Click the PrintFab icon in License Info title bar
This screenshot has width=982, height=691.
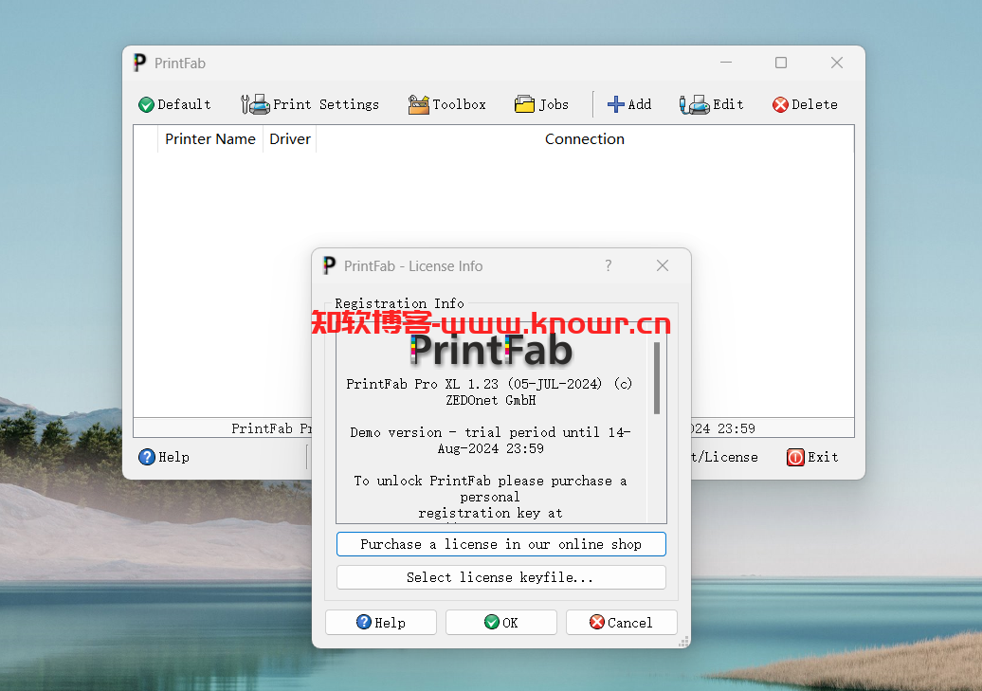point(330,265)
